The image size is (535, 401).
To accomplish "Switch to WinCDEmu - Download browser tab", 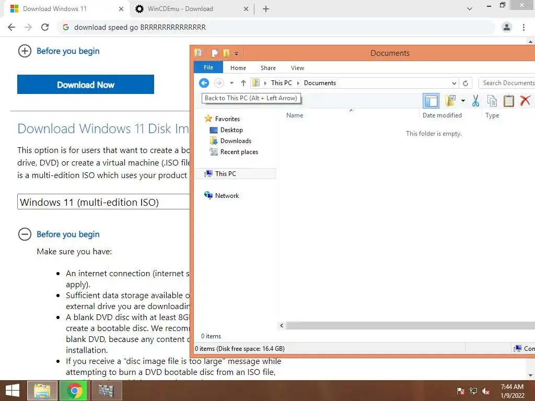I will tap(180, 9).
